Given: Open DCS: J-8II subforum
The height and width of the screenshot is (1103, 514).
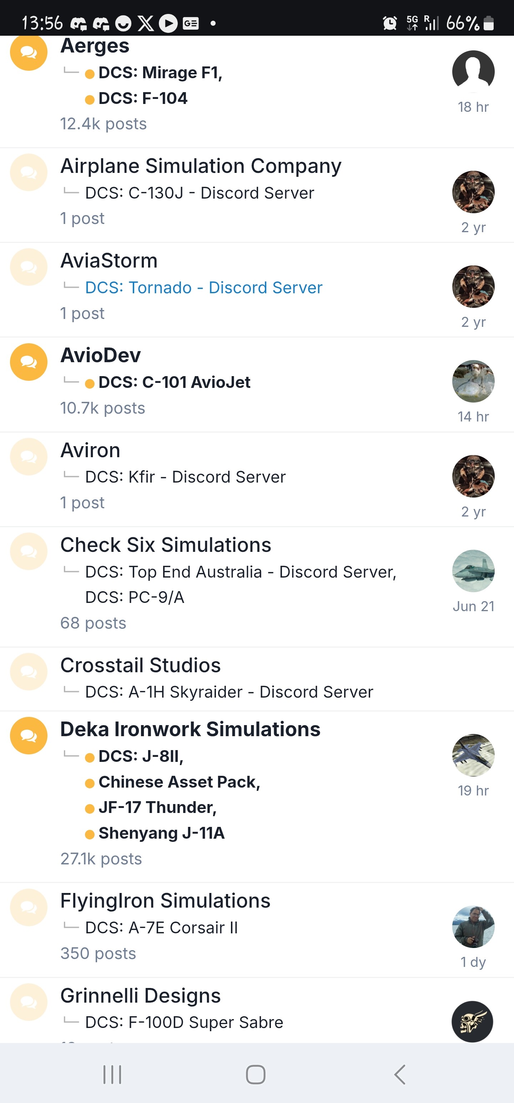Looking at the screenshot, I should pyautogui.click(x=141, y=757).
